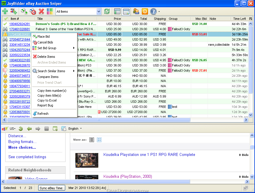This screenshot has height=193, width=255.
Task: Click thumbs-down icon for item 320504090452
Action: coord(5,70)
